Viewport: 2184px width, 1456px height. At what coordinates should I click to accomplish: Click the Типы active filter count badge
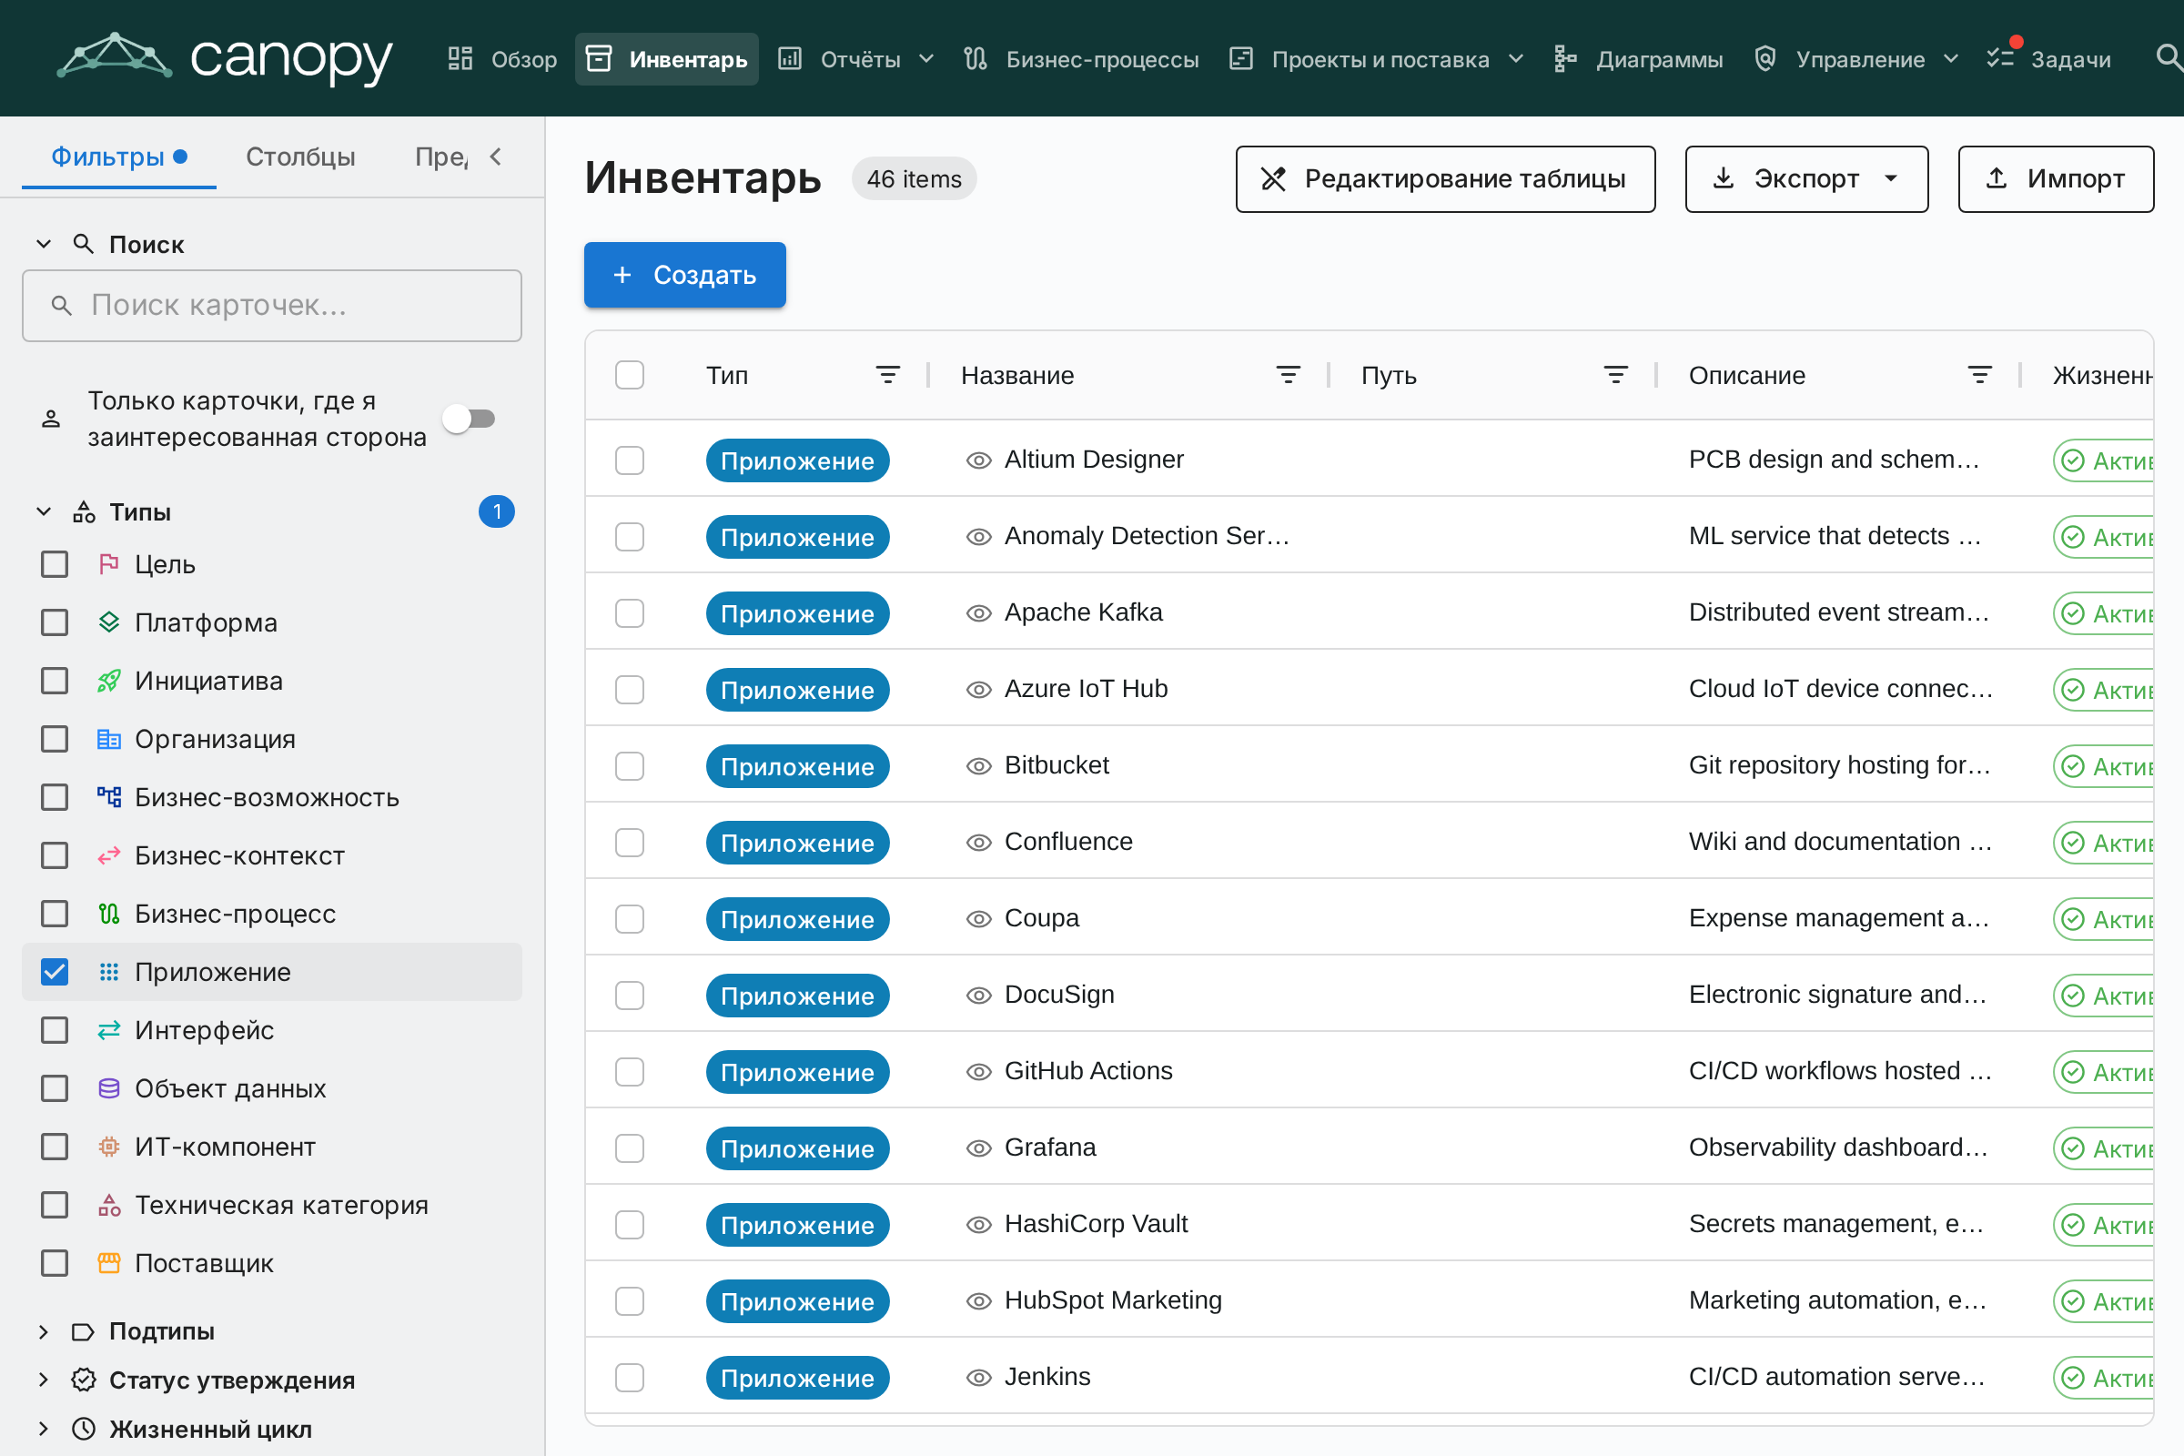click(497, 511)
